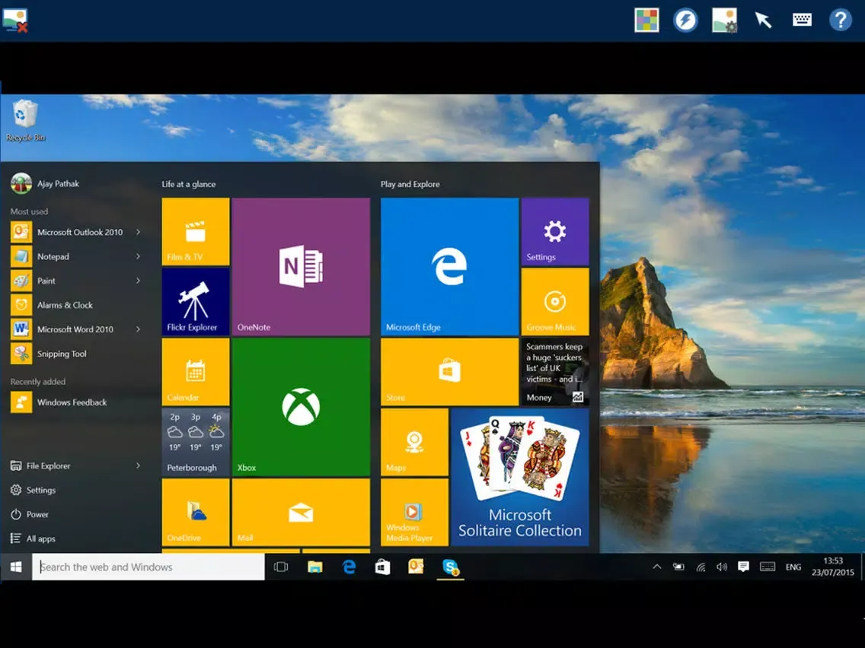Open the picture settings toolbar icon
Image resolution: width=865 pixels, height=648 pixels.
point(724,21)
